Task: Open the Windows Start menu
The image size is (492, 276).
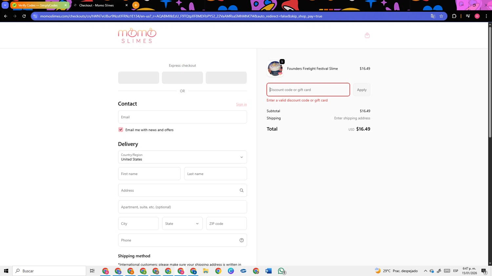Action: (x=6, y=271)
